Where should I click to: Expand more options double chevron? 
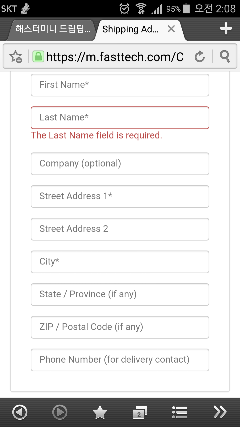coord(220,412)
